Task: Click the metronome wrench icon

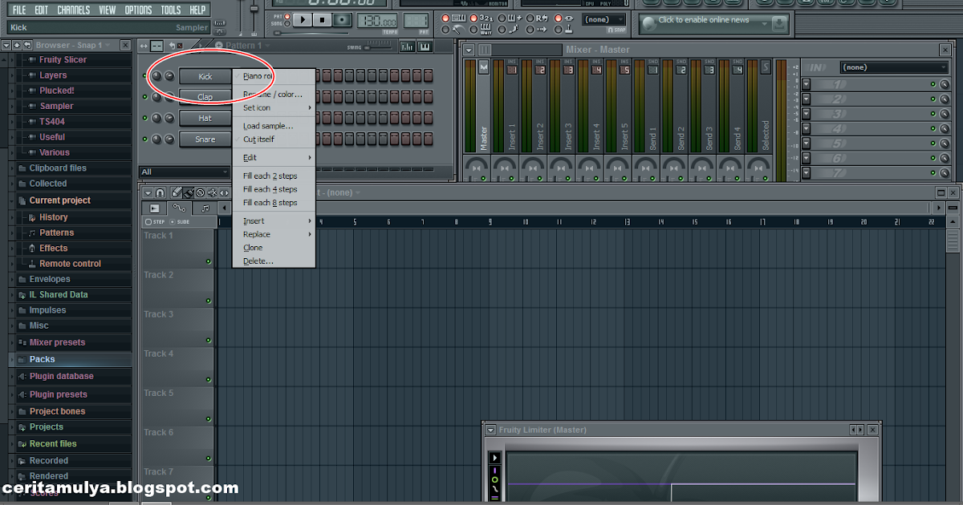Action: 457,30
